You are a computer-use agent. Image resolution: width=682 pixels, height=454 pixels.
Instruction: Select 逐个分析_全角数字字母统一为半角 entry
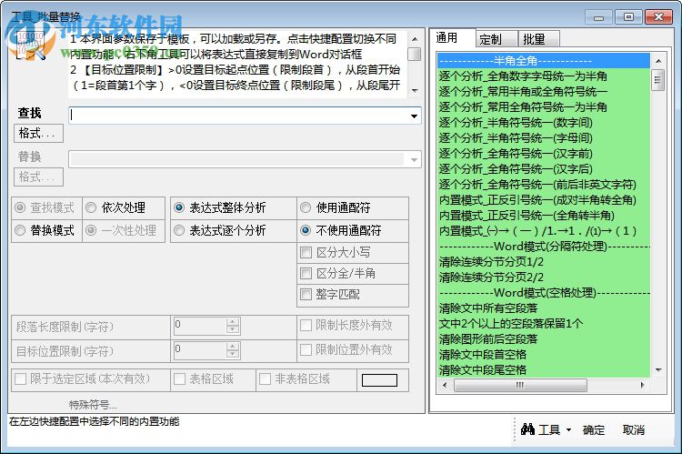[x=544, y=76]
